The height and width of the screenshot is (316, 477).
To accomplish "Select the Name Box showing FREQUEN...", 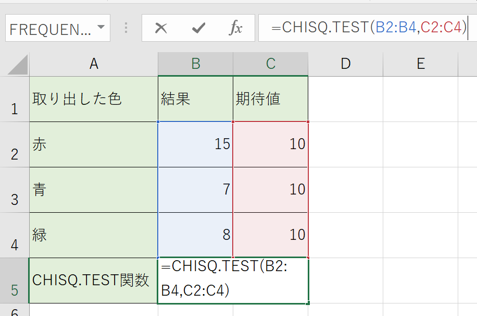I will click(x=49, y=28).
